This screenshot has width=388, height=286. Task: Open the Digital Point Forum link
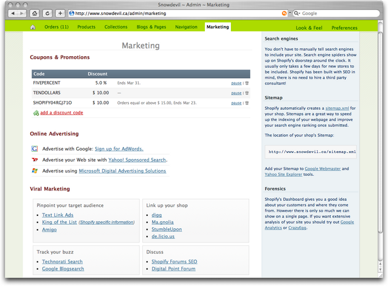pyautogui.click(x=173, y=268)
